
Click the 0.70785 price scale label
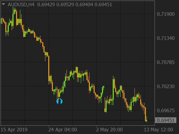point(166,63)
